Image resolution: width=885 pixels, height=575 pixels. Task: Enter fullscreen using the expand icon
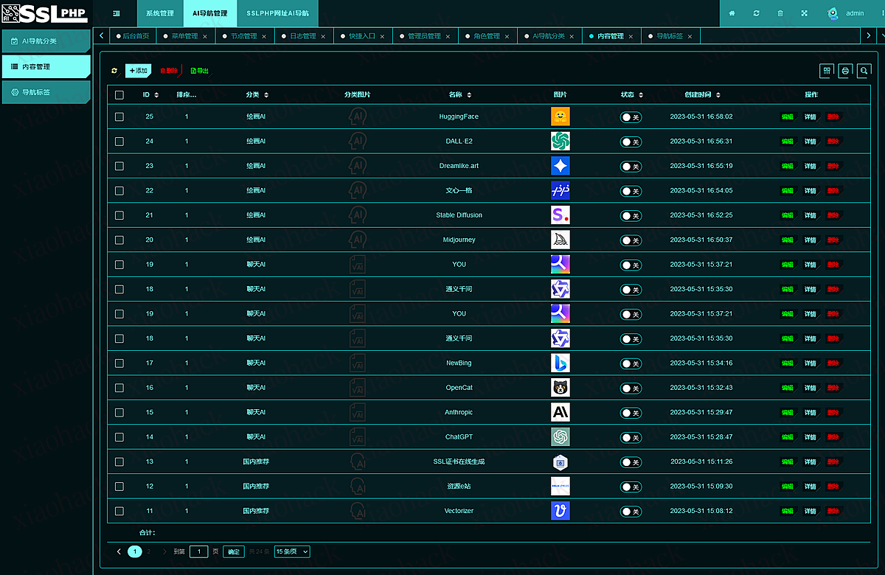coord(804,13)
